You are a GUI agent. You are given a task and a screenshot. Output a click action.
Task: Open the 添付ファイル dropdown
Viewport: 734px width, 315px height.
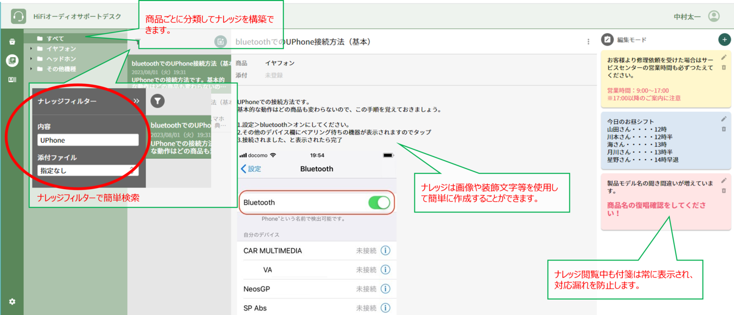[x=88, y=171]
